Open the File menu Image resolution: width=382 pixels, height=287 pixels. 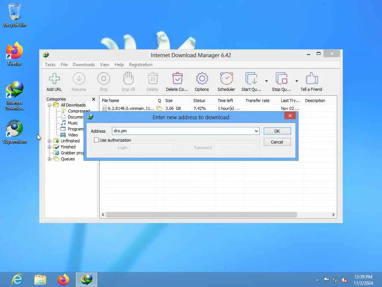pos(64,65)
